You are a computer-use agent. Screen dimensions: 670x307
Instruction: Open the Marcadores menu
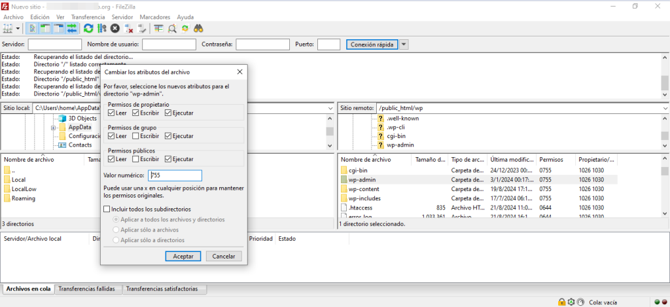point(154,17)
